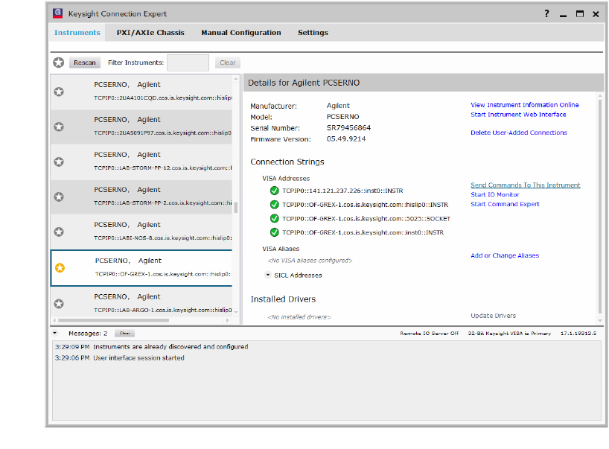The height and width of the screenshot is (449, 609).
Task: Collapse the Messages panel arrow
Action: [x=55, y=334]
